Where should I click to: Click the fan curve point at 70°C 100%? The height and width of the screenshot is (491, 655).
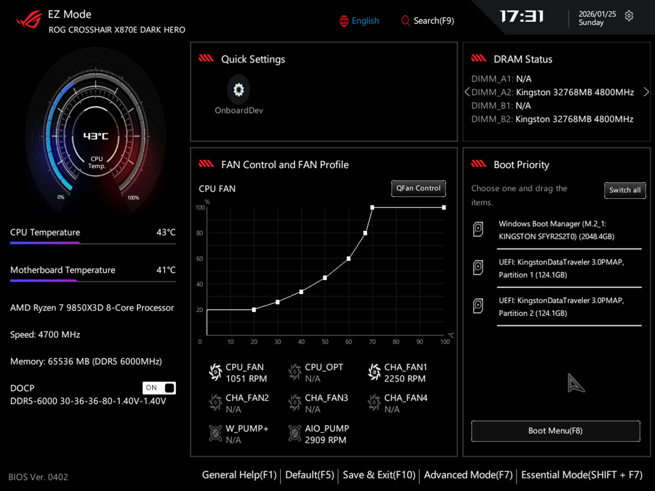pyautogui.click(x=372, y=208)
